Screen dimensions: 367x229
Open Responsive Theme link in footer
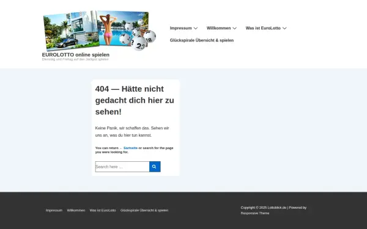255,213
